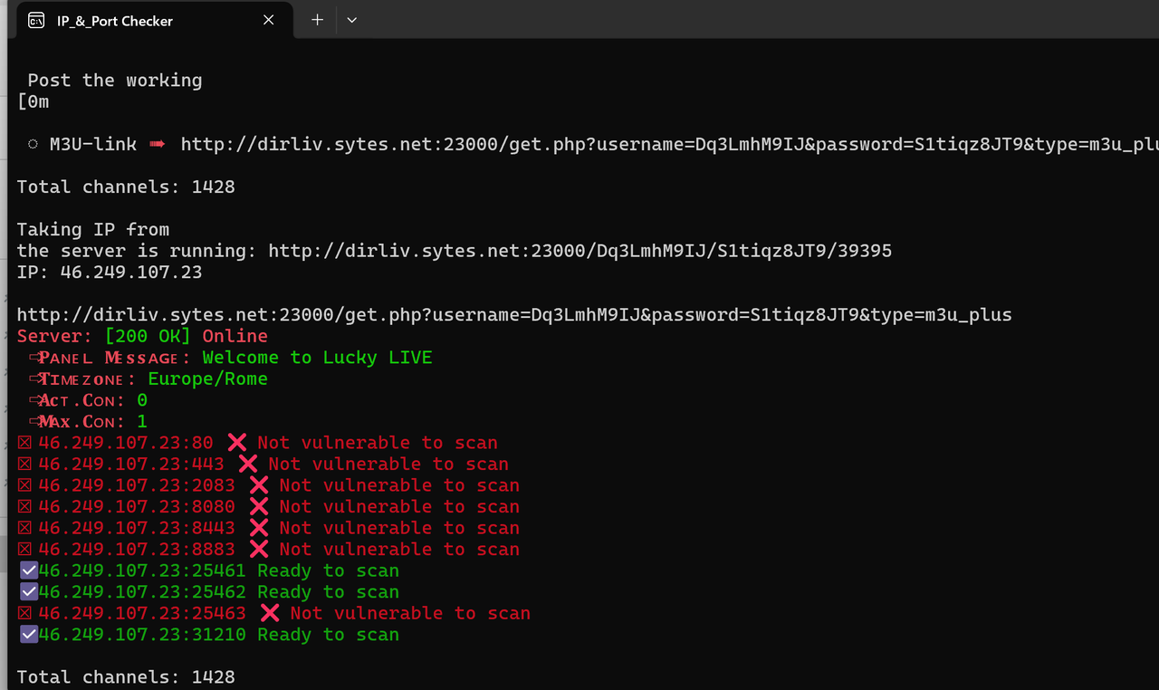This screenshot has width=1159, height=690.
Task: Click the cross mark after port 2083
Action: tap(259, 485)
